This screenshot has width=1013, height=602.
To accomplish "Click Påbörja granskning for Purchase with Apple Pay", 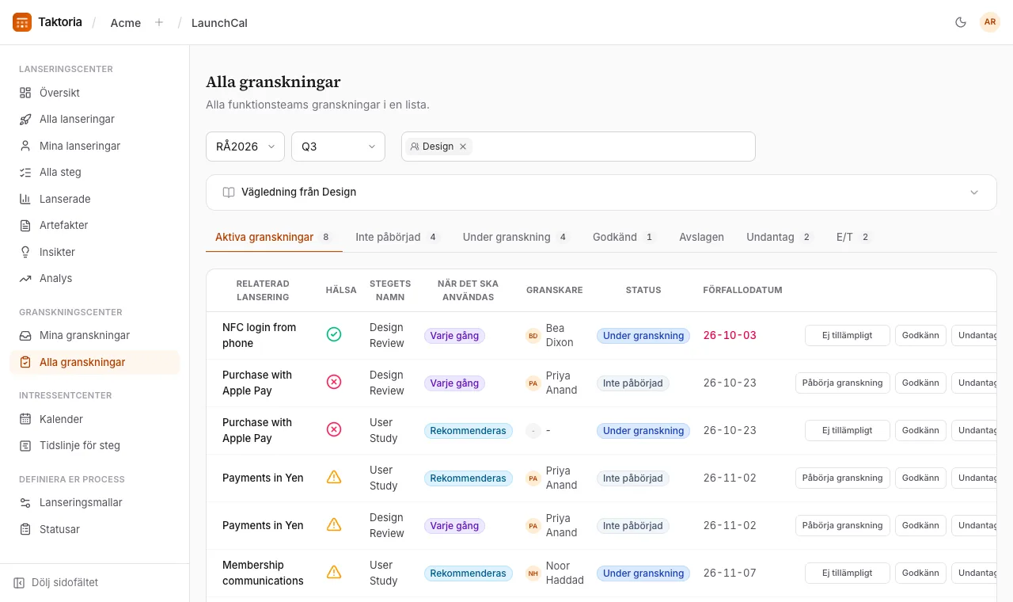I will pos(842,383).
